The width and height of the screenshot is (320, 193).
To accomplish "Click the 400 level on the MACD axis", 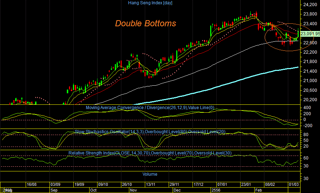I will (307, 108).
